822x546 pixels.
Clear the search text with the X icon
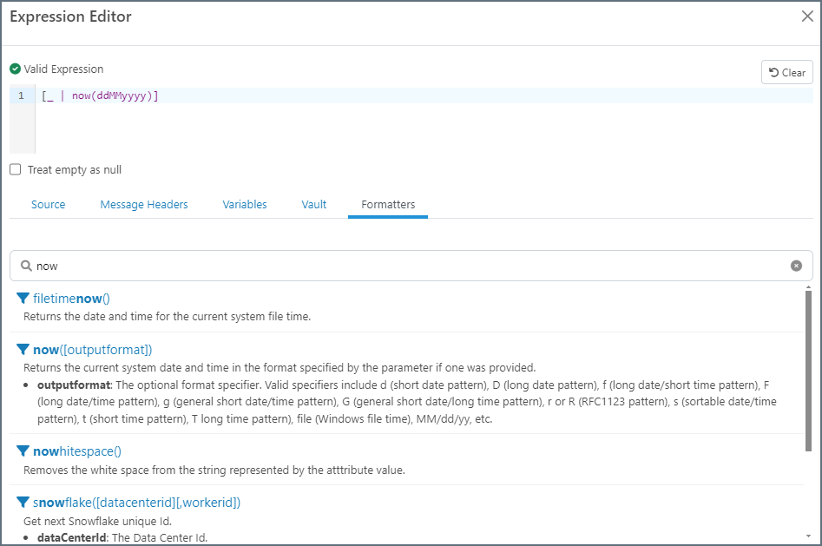coord(796,266)
